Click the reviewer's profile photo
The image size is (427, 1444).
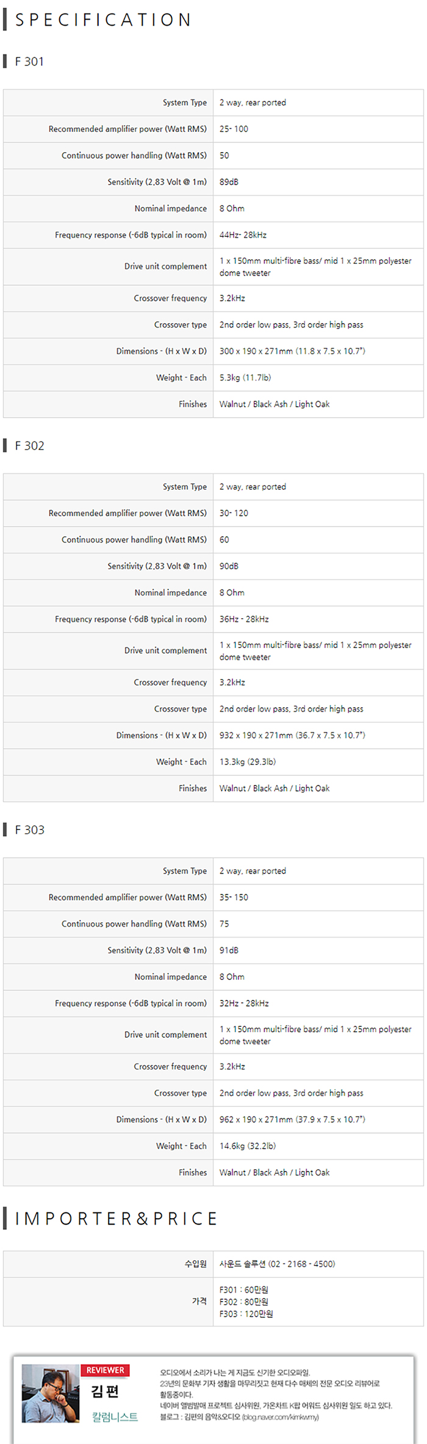pyautogui.click(x=51, y=1393)
